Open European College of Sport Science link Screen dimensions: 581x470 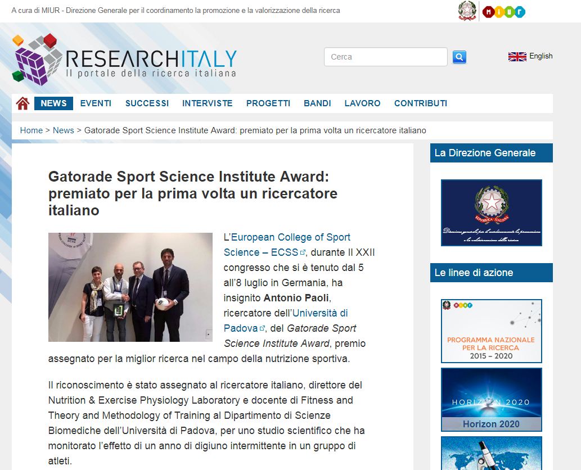[287, 245]
